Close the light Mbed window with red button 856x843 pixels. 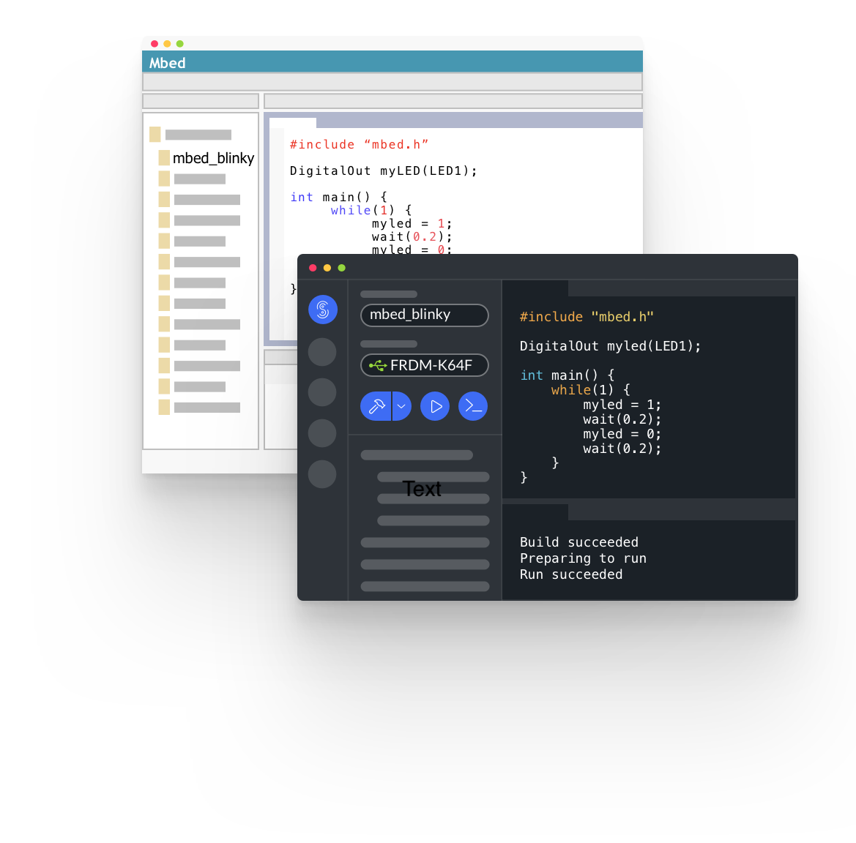155,44
